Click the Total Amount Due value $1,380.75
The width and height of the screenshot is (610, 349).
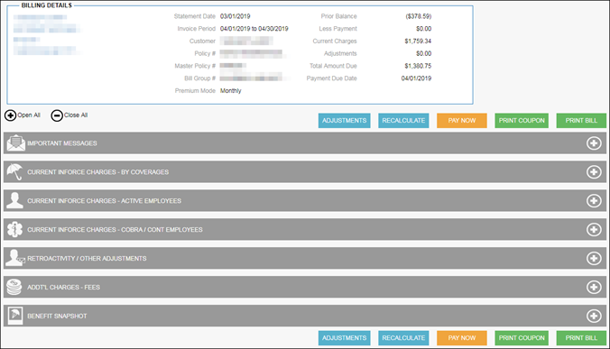(418, 66)
